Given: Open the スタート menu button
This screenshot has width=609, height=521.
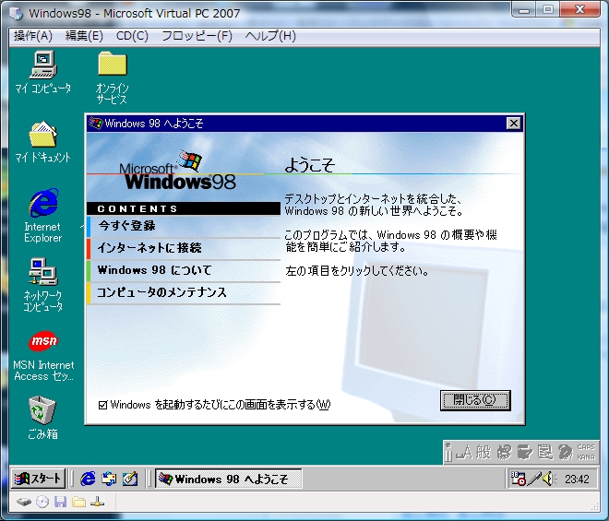Looking at the screenshot, I should pos(38,479).
